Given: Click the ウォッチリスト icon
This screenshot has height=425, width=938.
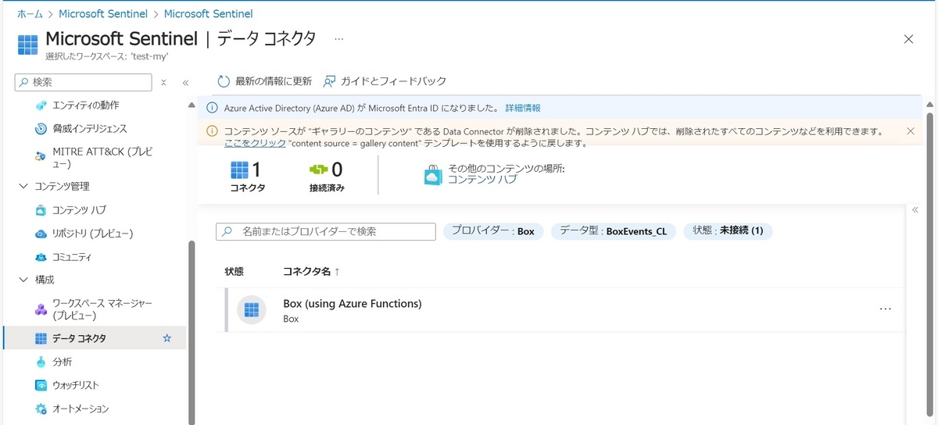Looking at the screenshot, I should (41, 385).
